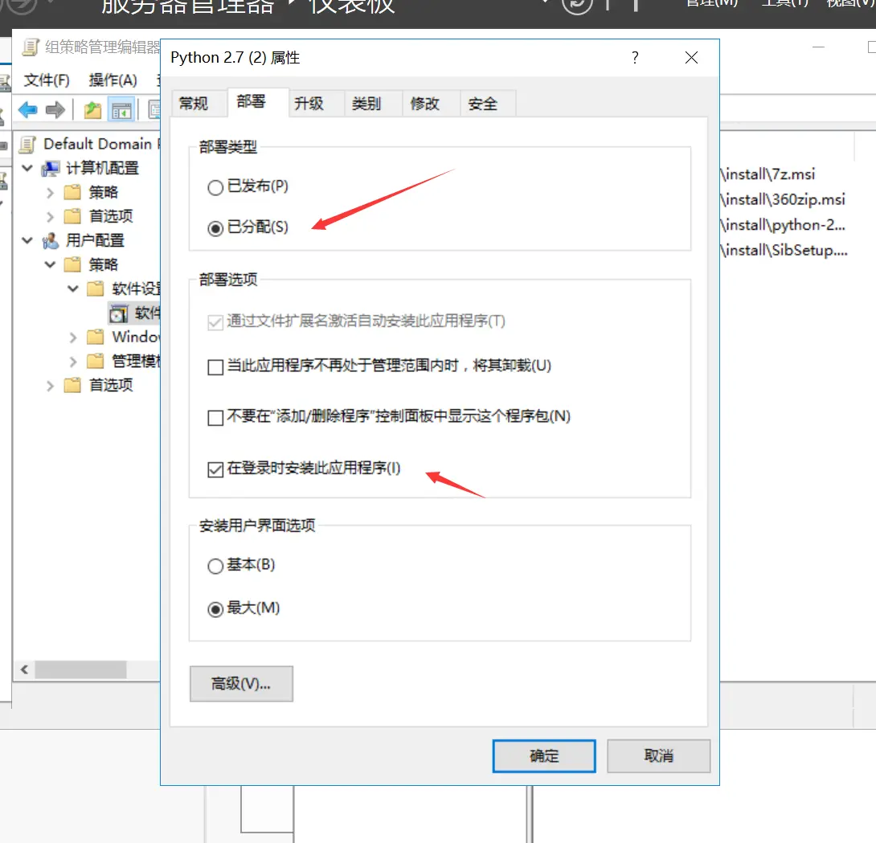This screenshot has height=843, width=876.
Task: Click the help question mark in dialog
Action: coord(635,58)
